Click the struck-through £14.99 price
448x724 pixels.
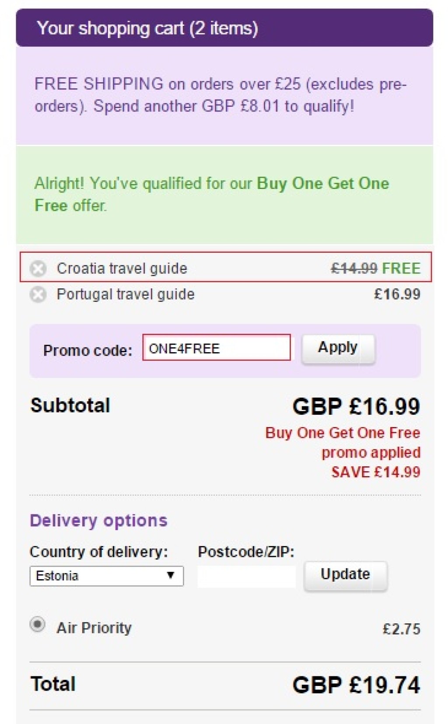(x=354, y=268)
